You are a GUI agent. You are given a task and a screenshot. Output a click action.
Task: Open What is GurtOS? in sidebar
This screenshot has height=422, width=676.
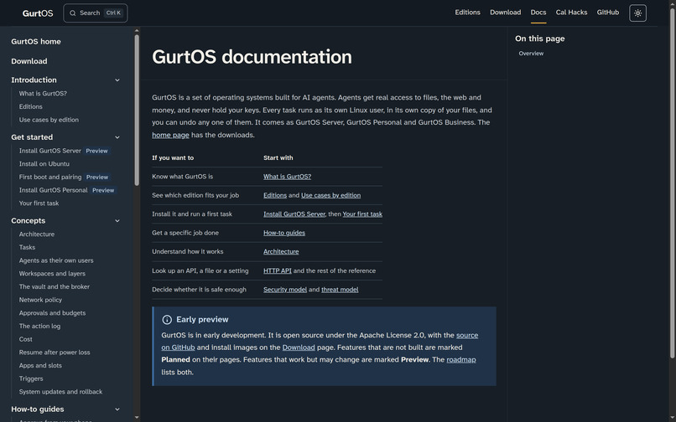pos(43,94)
